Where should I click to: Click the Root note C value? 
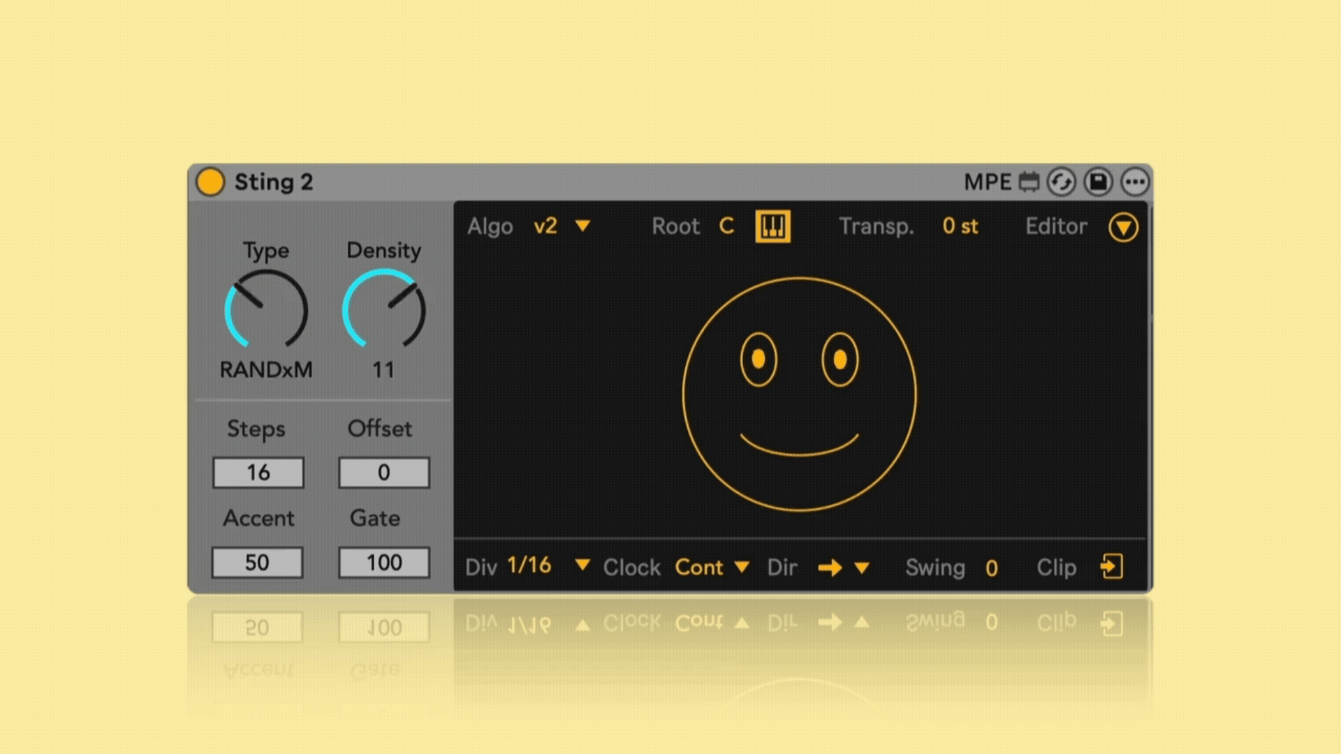point(726,226)
